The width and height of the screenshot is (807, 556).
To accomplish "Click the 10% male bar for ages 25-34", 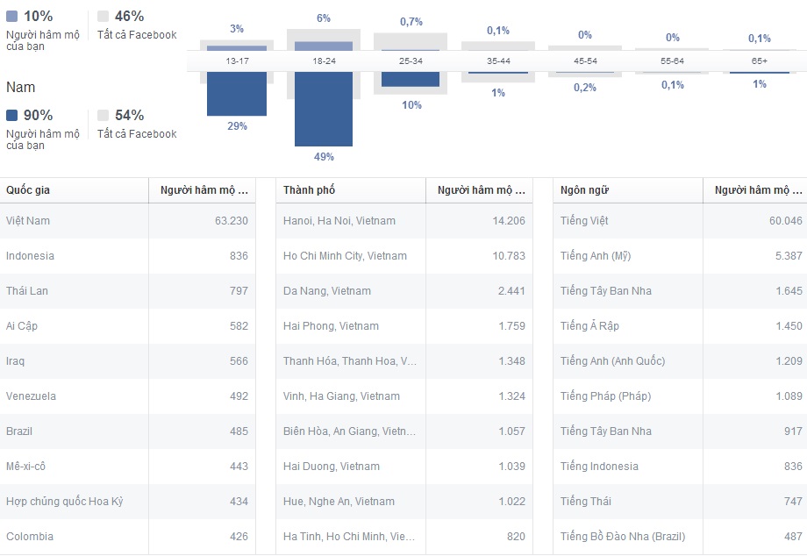I will pos(410,79).
